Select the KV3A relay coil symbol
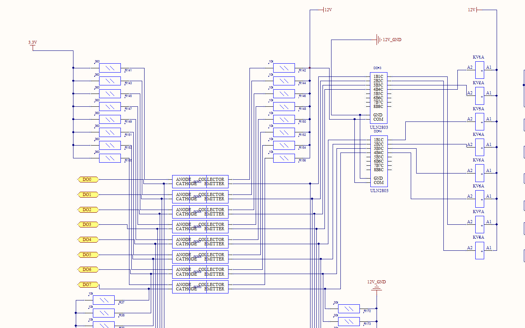The image size is (525, 328). click(x=480, y=121)
